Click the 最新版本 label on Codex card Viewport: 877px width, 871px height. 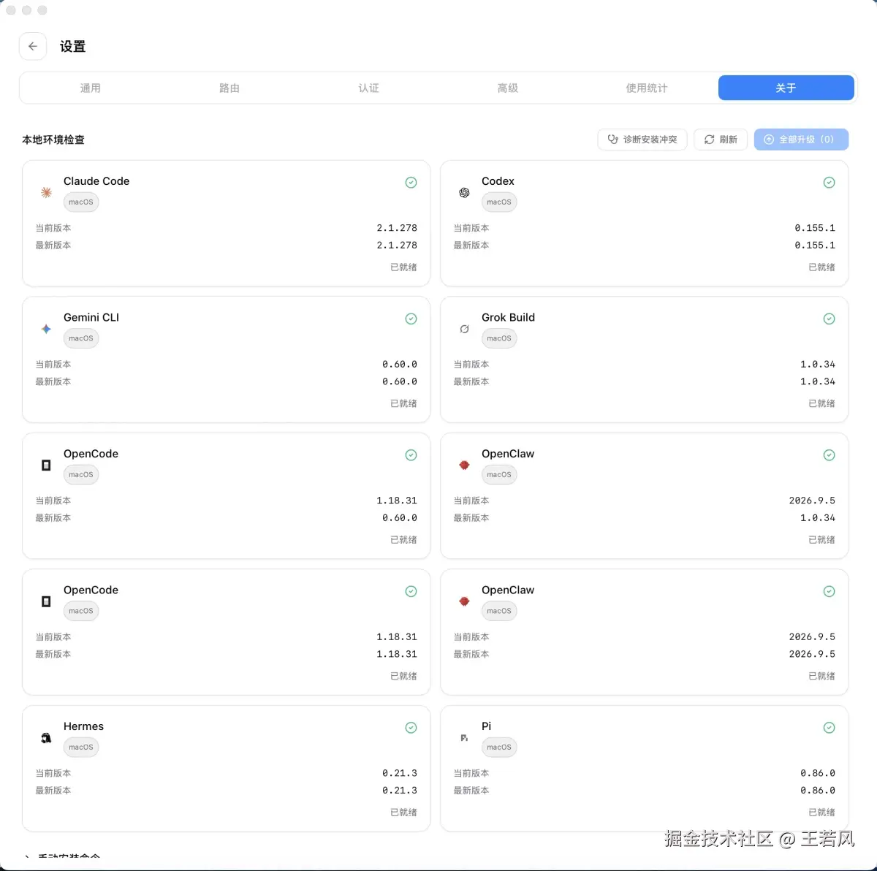471,246
